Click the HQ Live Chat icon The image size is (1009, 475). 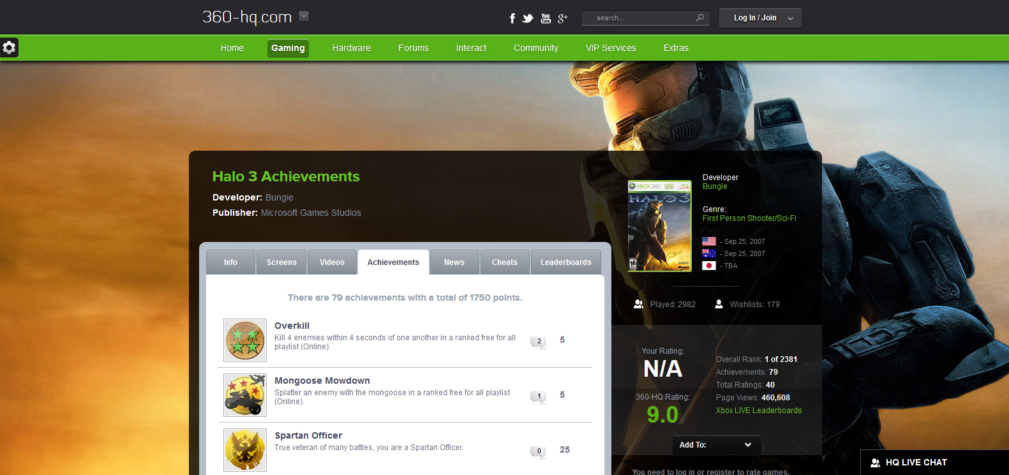pos(876,463)
